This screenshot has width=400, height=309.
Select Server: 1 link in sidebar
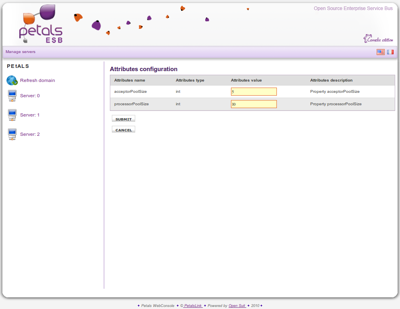(x=30, y=115)
